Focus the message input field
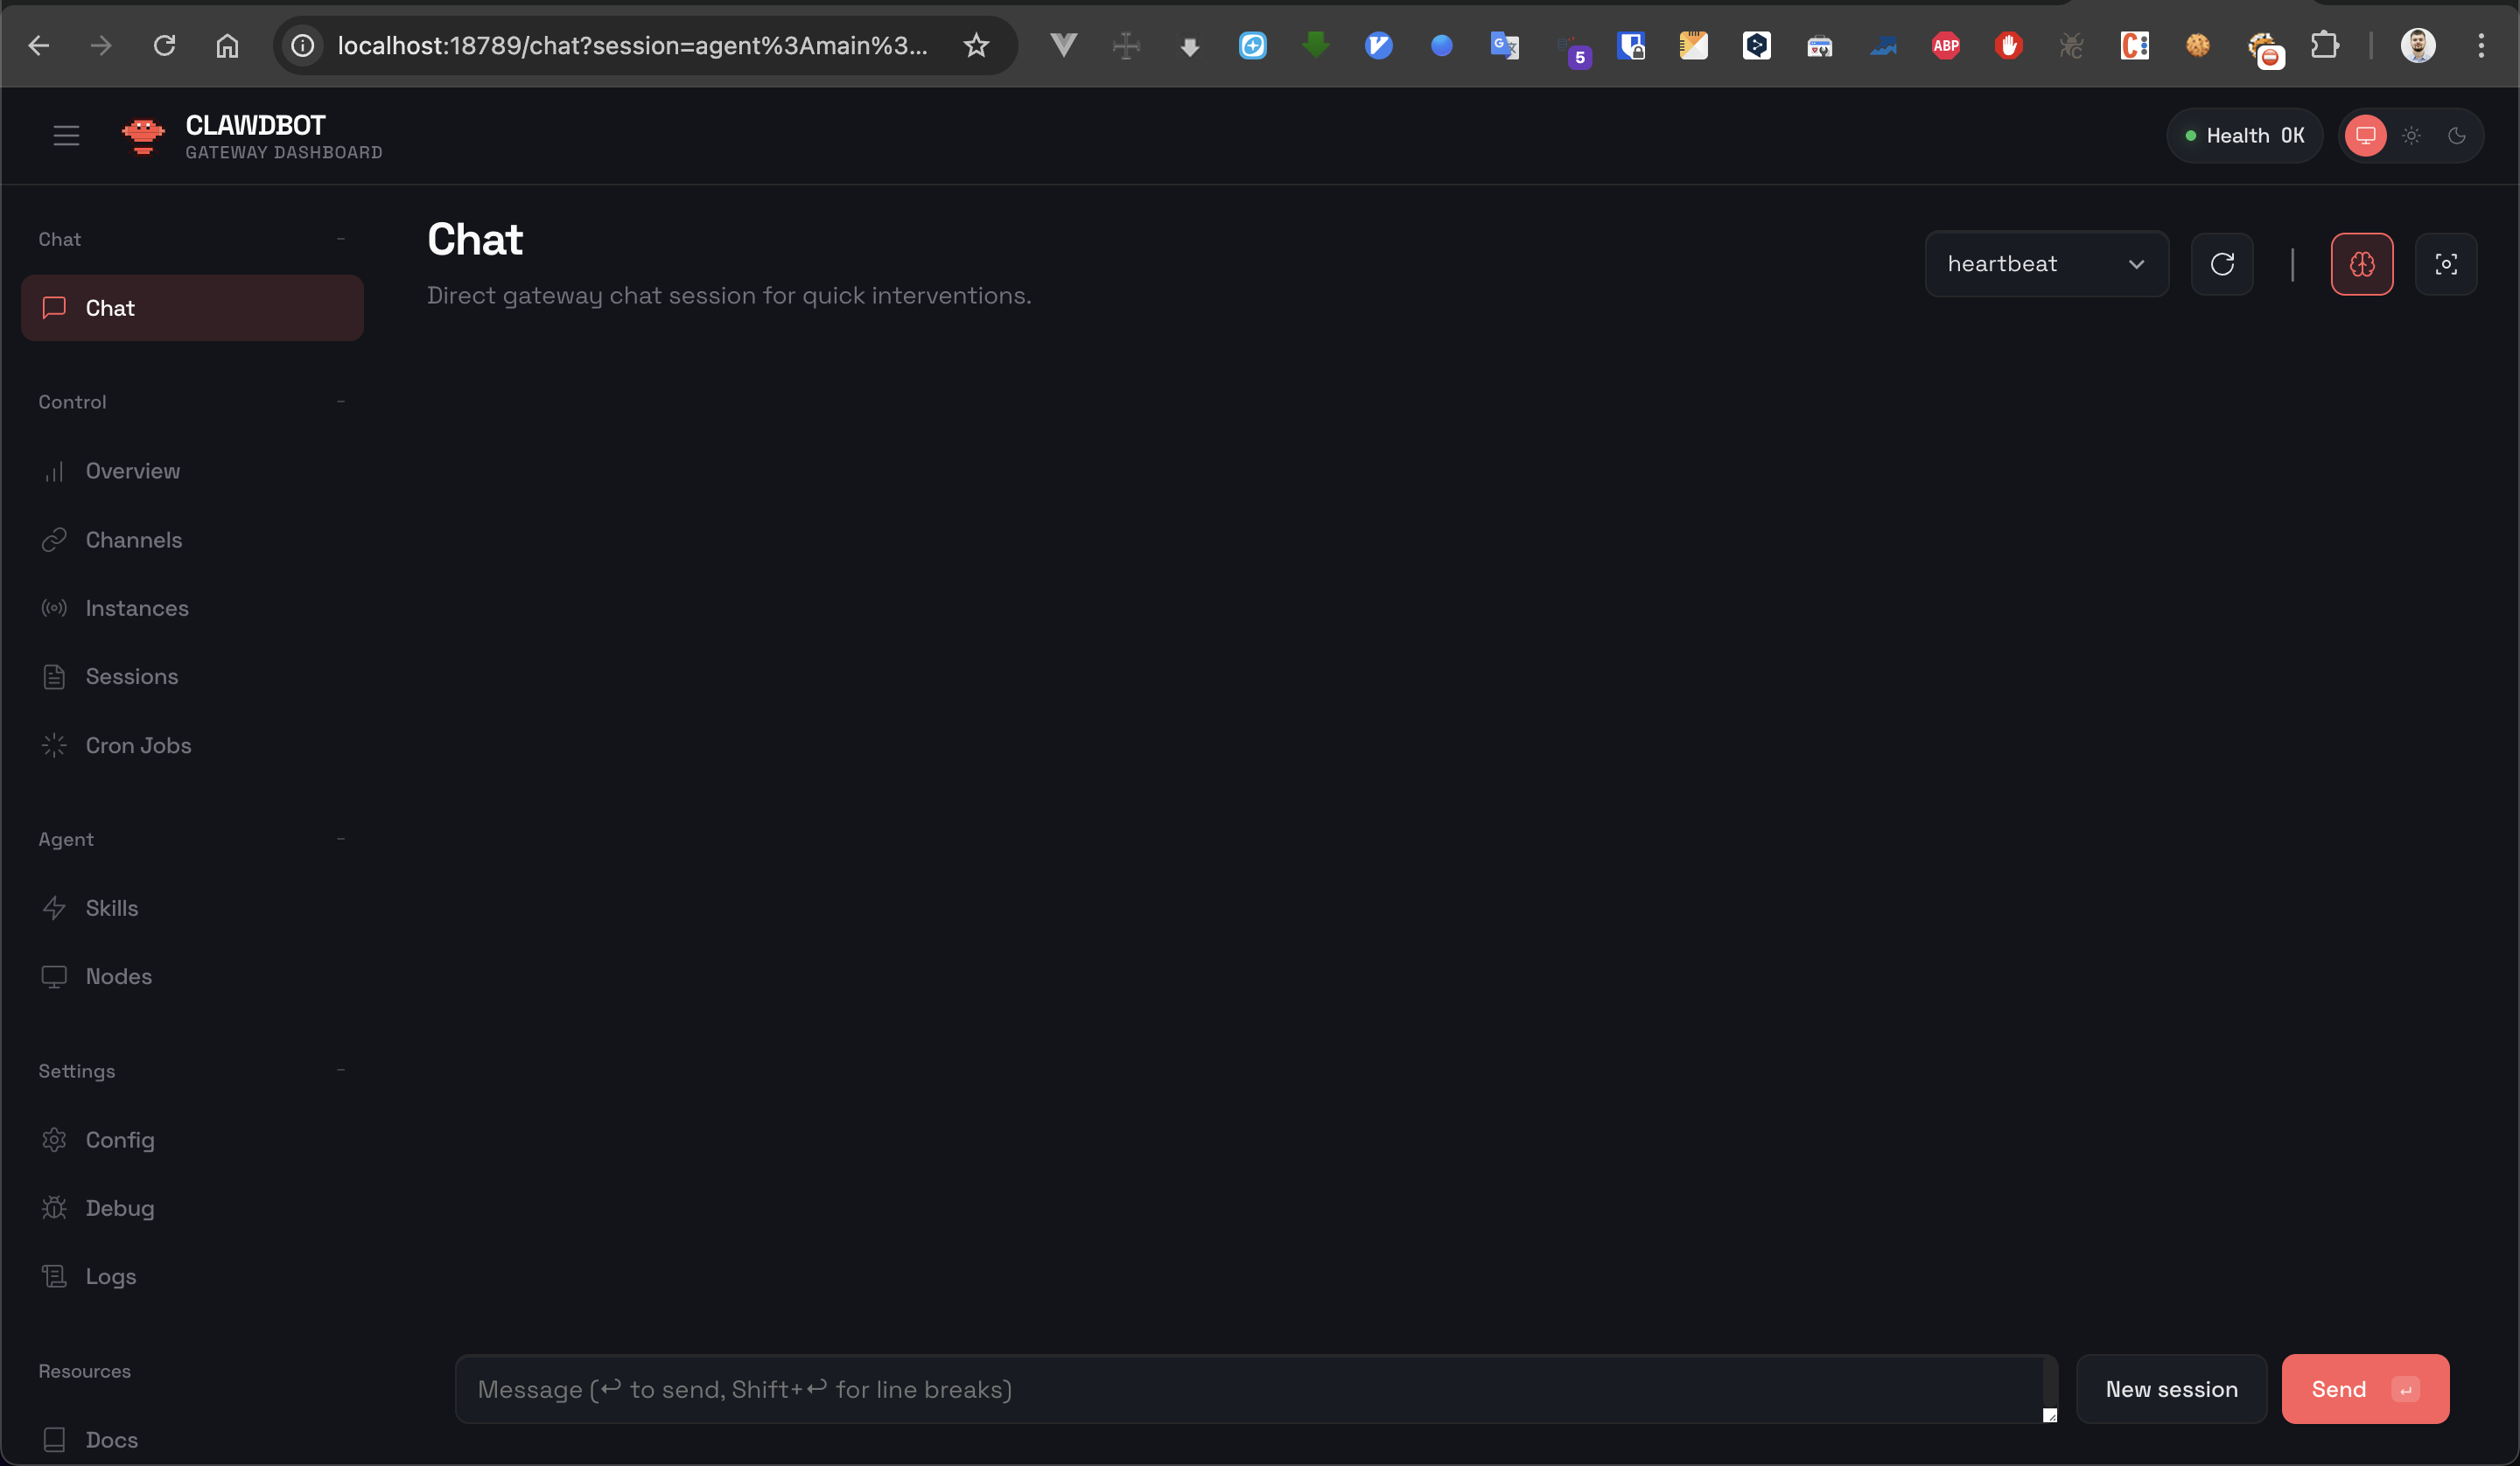Viewport: 2520px width, 1466px height. click(1256, 1389)
